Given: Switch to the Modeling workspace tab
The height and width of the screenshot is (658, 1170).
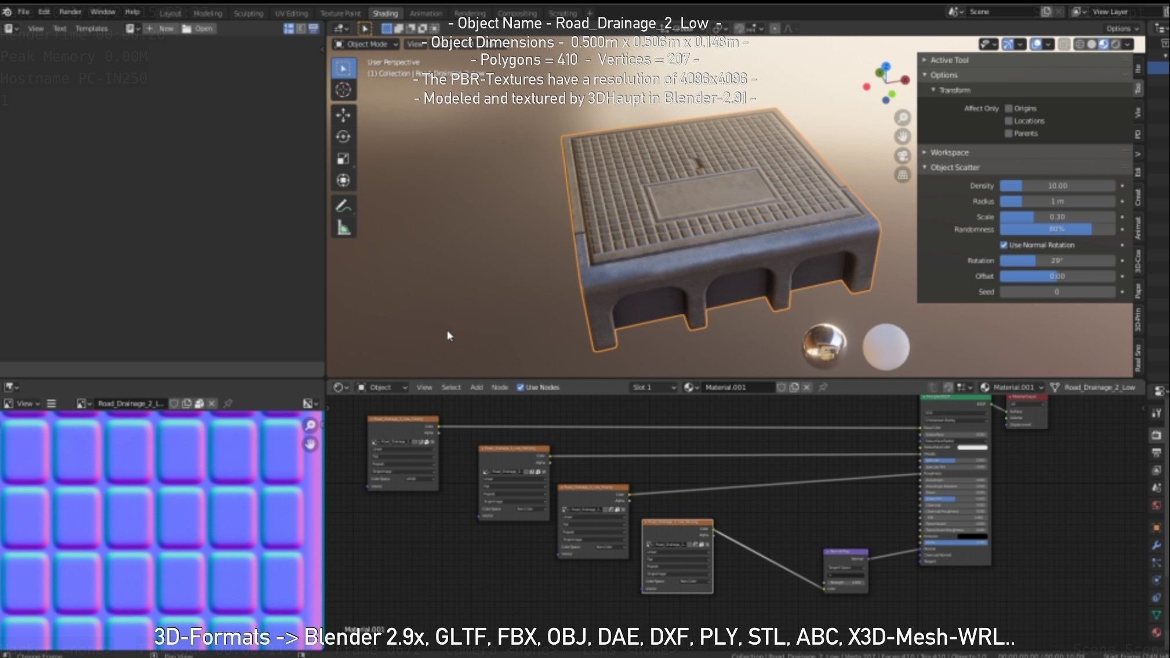Looking at the screenshot, I should [208, 13].
